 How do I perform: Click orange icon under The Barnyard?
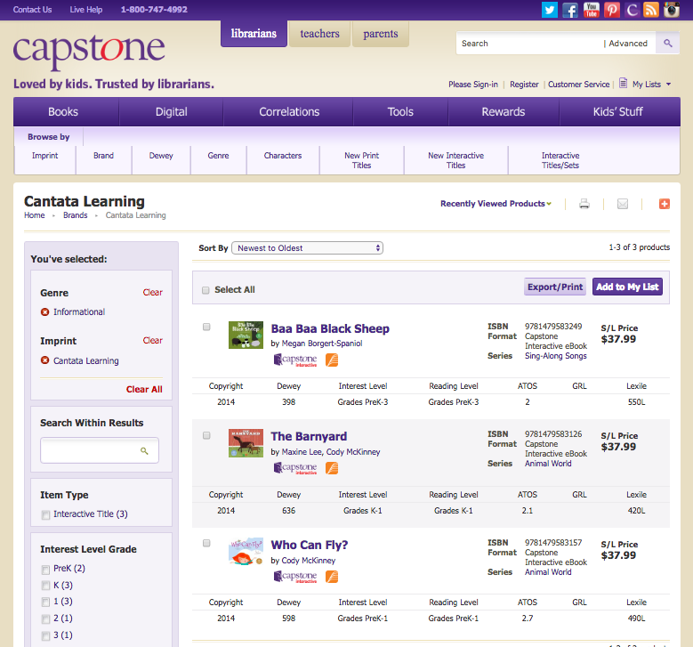click(x=332, y=468)
